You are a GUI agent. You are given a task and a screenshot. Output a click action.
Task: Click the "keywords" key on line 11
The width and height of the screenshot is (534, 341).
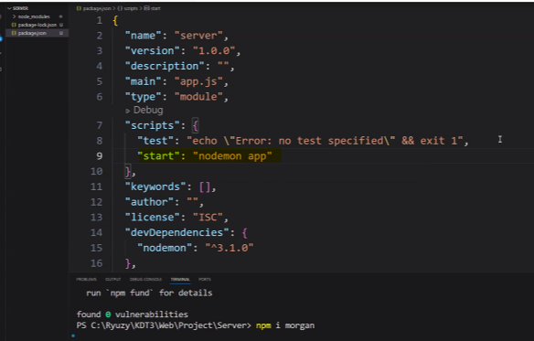pyautogui.click(x=155, y=186)
